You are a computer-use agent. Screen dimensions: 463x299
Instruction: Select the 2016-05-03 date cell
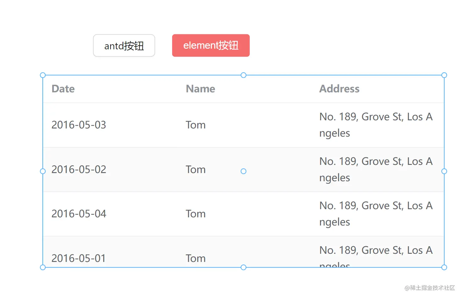(x=79, y=125)
